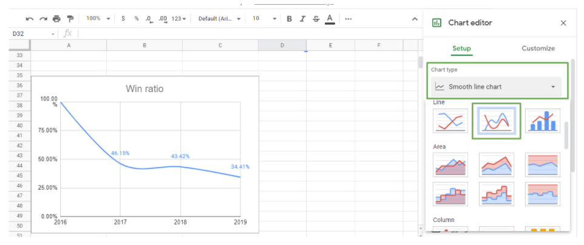This screenshot has width=584, height=245.
Task: Click the 75.00% axis label
Action: (49, 130)
